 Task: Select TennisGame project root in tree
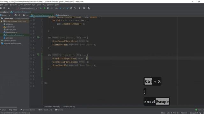[8, 18]
